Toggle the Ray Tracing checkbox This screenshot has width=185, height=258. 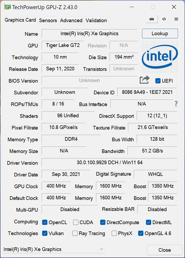pyautogui.click(x=75, y=233)
